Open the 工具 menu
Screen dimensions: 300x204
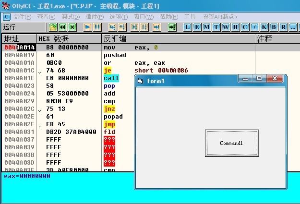pyautogui.click(x=190, y=17)
